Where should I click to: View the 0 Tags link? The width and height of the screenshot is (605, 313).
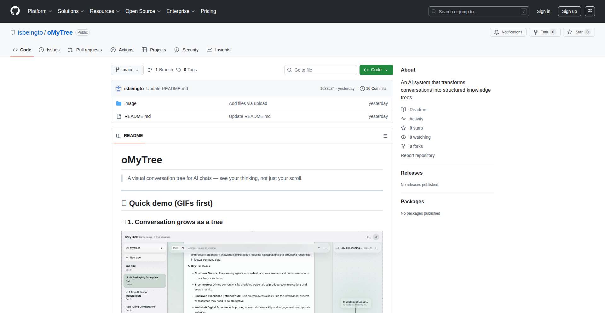pyautogui.click(x=187, y=70)
